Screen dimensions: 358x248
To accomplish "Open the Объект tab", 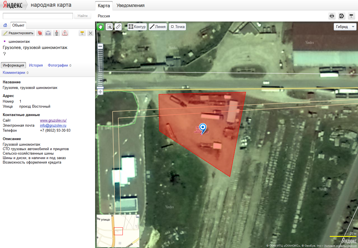I will pyautogui.click(x=18, y=25).
